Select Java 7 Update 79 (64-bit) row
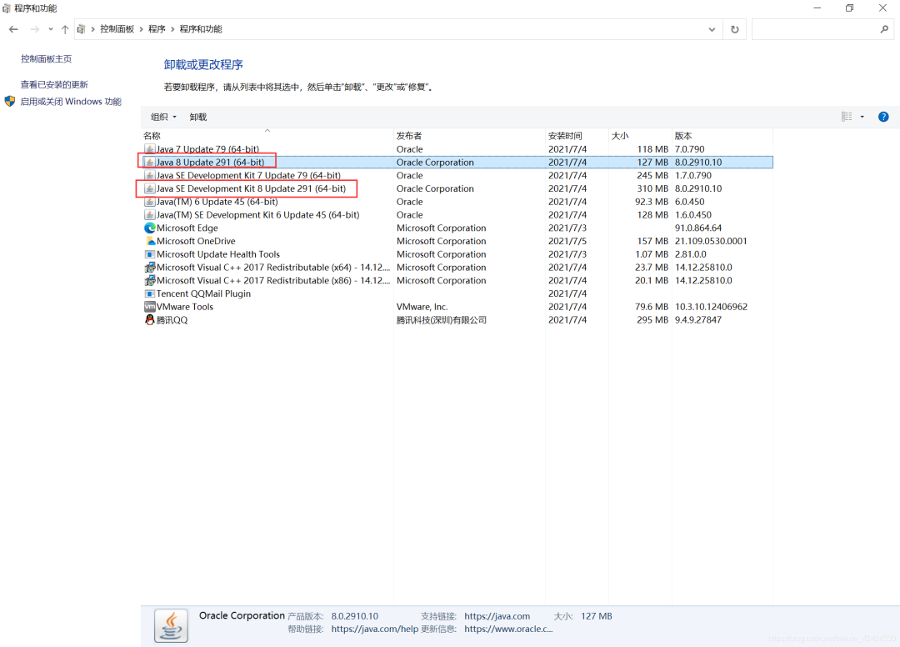The height and width of the screenshot is (647, 900). point(457,149)
